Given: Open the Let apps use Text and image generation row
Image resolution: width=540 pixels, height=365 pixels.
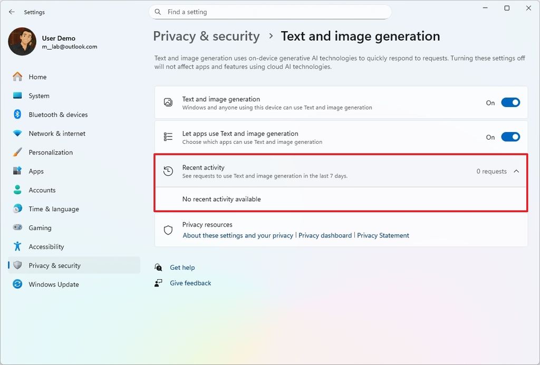Looking at the screenshot, I should pos(341,137).
